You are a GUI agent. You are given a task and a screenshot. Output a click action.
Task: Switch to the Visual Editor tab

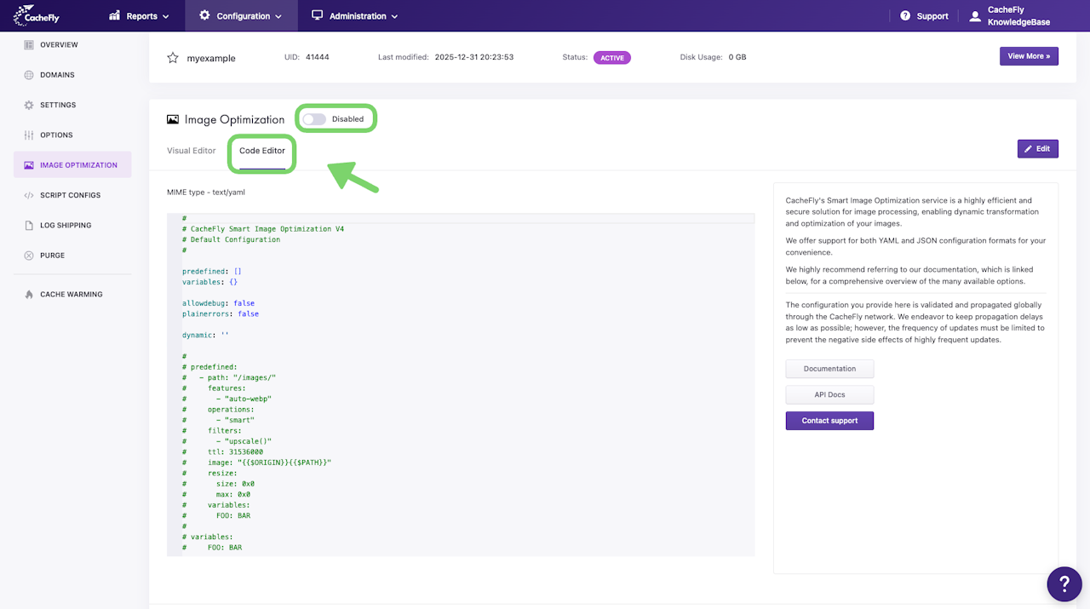[x=192, y=151]
